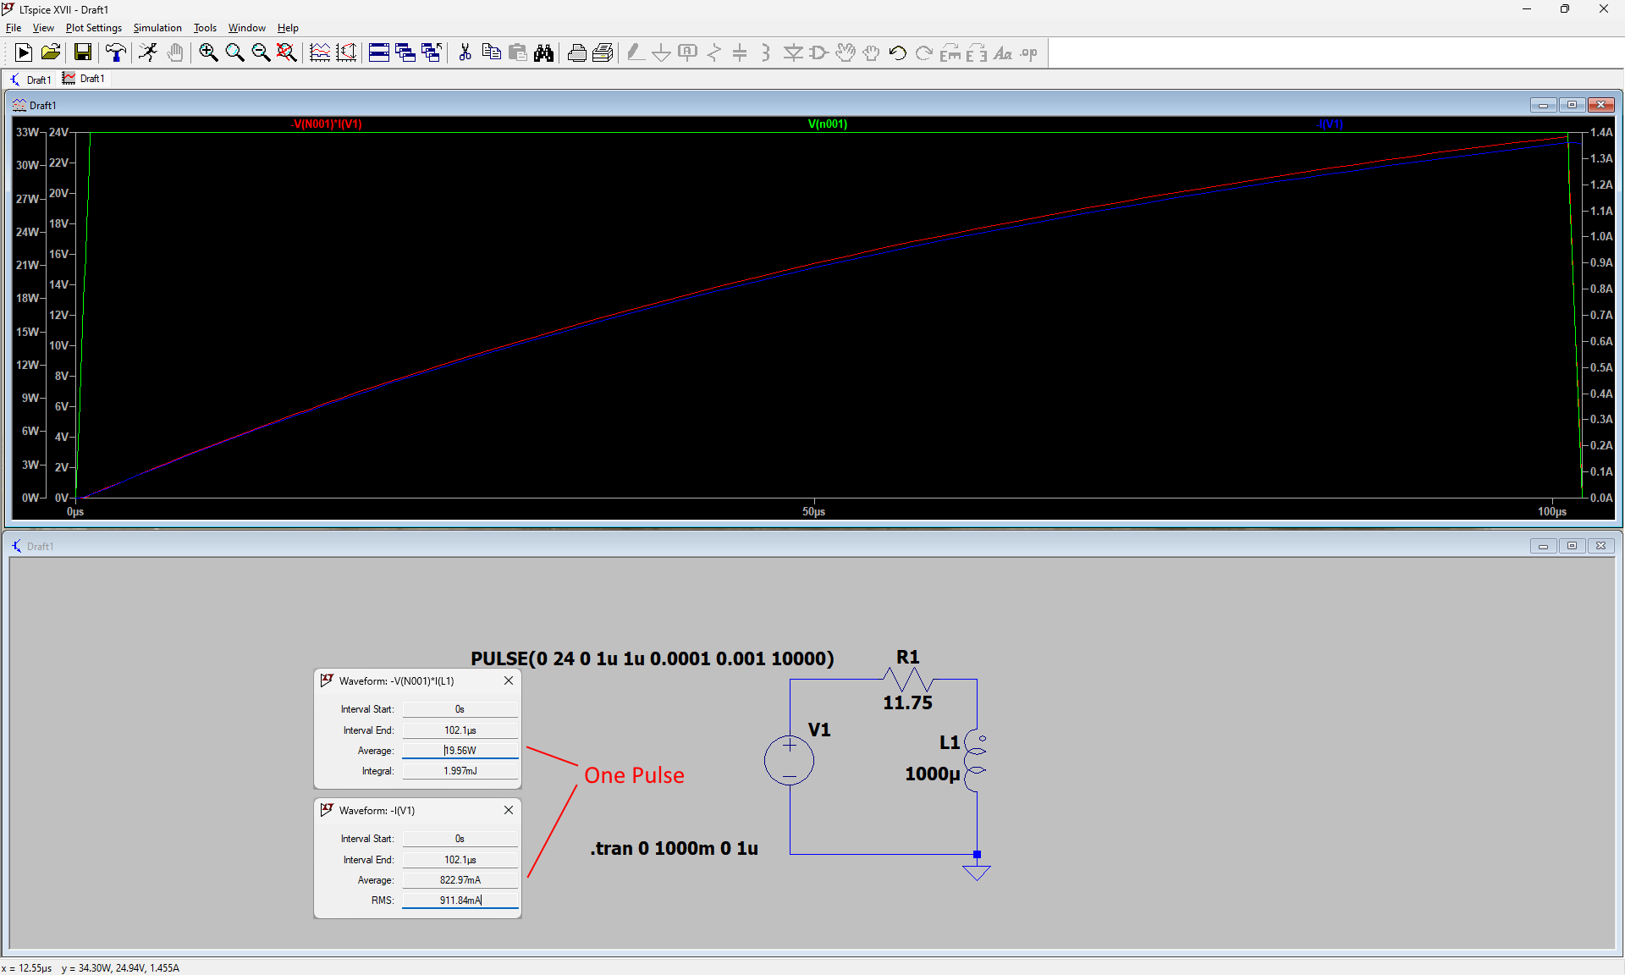Screen dimensions: 1625x975
Task: Click the One Pulse annotation text
Action: click(634, 775)
